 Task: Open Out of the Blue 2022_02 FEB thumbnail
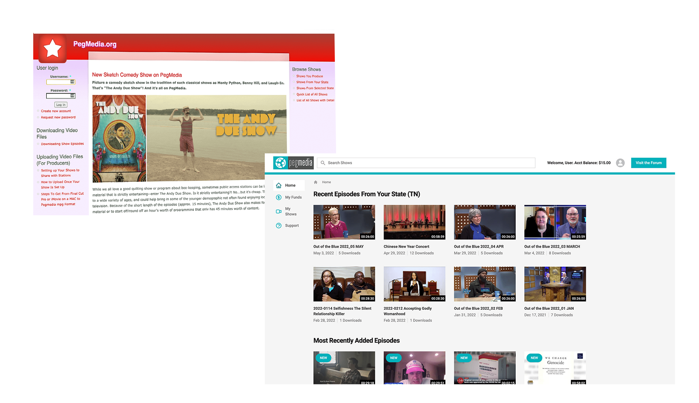click(485, 284)
